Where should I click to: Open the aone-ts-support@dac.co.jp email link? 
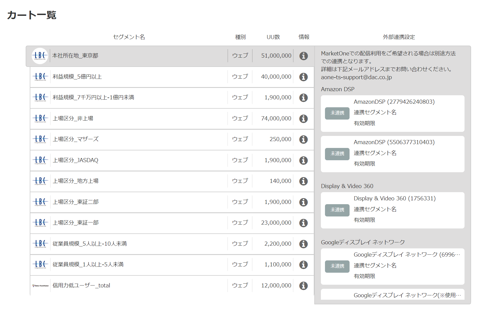[x=356, y=77]
